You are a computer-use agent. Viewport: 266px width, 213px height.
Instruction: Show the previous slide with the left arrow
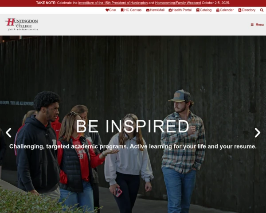8,133
